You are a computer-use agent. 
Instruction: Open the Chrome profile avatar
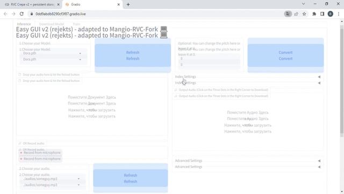[x=331, y=14]
